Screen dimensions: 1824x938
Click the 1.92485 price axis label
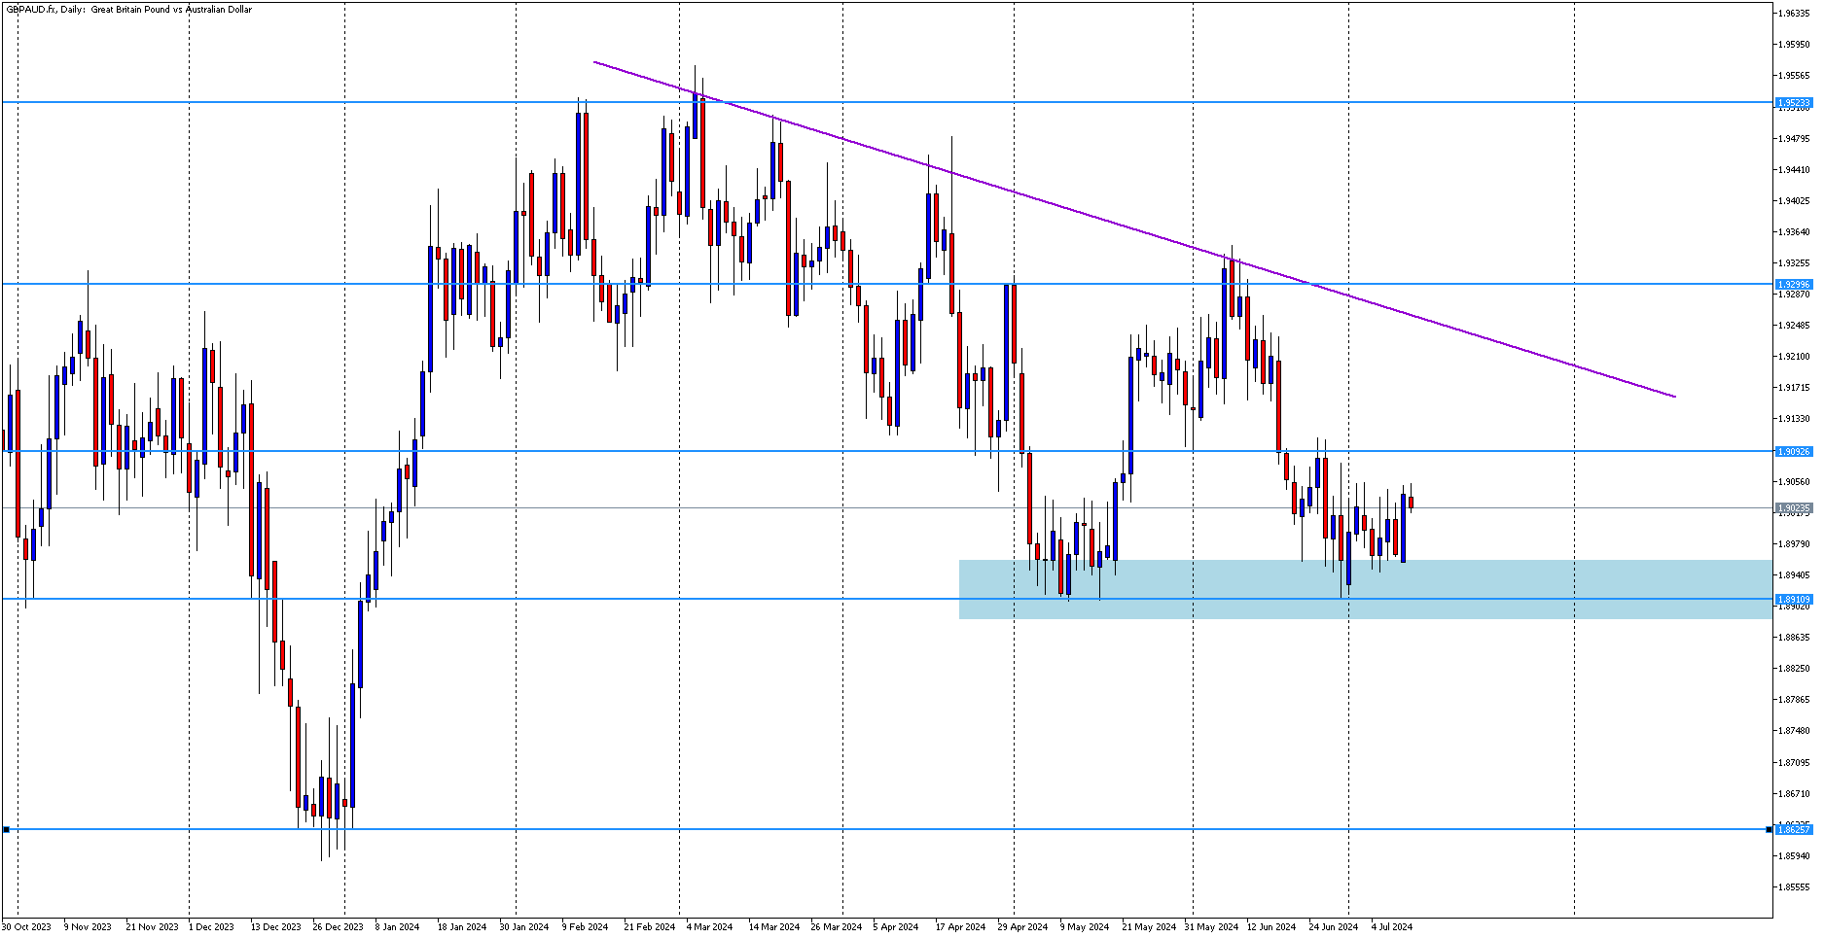click(1795, 326)
